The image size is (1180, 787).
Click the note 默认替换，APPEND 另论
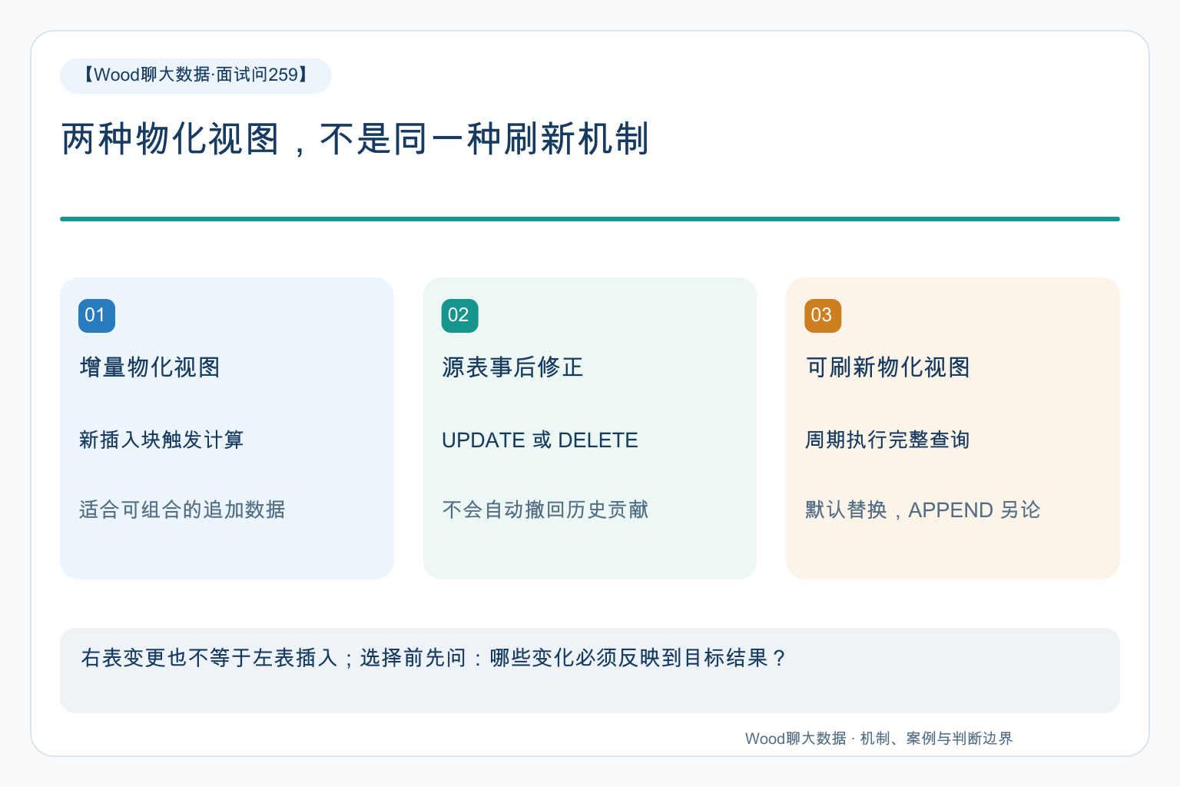click(923, 510)
